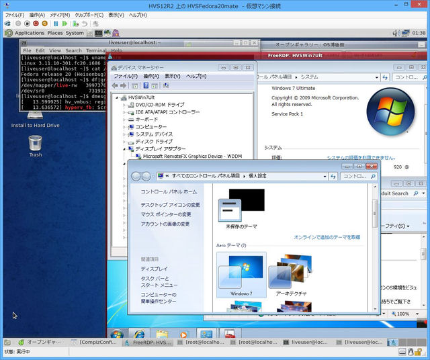Click the show desktop icon in the MATE bottom panel
This screenshot has width=430, height=360.
pos(7,342)
